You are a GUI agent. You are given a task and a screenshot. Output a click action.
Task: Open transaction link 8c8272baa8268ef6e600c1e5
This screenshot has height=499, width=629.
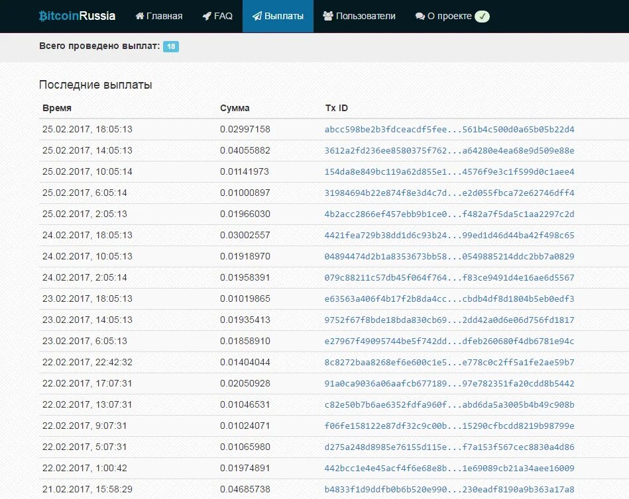449,363
